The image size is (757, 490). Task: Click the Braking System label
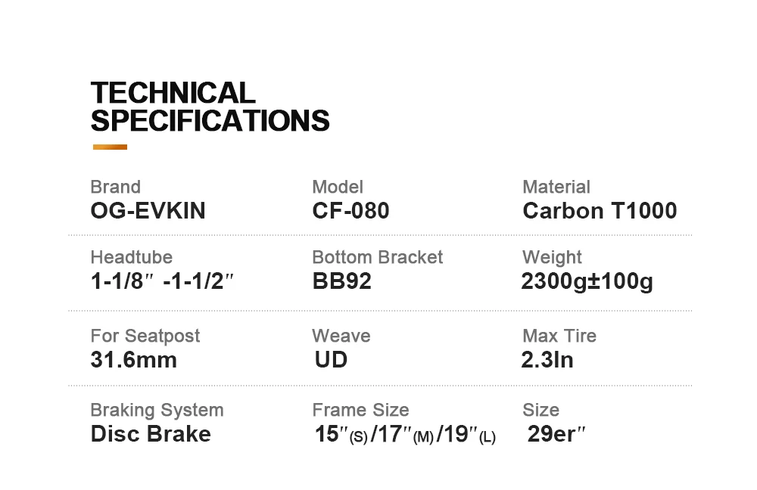point(157,410)
